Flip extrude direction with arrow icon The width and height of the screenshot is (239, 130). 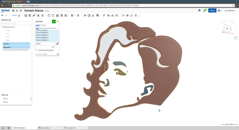(57, 44)
